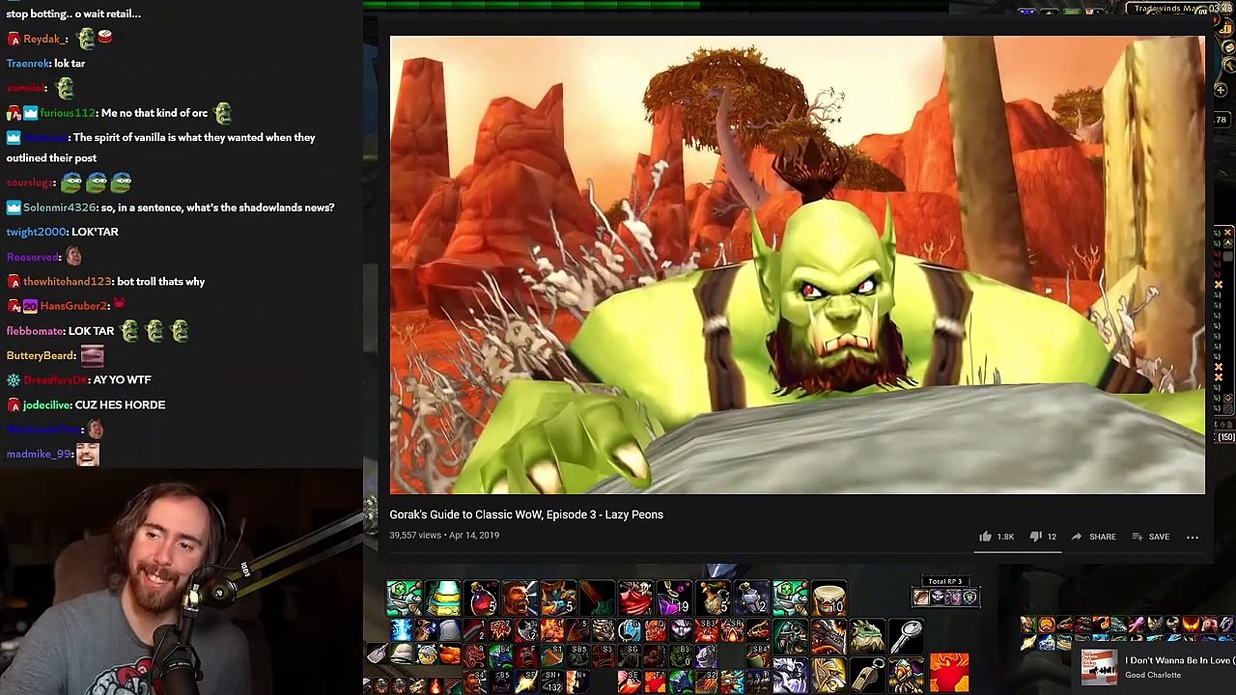The image size is (1236, 695).
Task: Click the green and gold hat item icon
Action: 443,598
